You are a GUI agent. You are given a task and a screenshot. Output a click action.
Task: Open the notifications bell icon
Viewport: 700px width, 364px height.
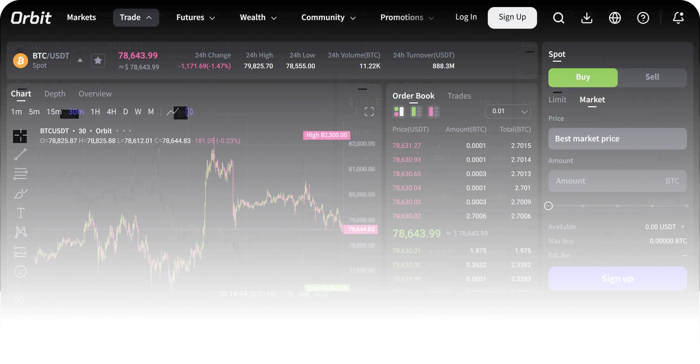[x=678, y=18]
